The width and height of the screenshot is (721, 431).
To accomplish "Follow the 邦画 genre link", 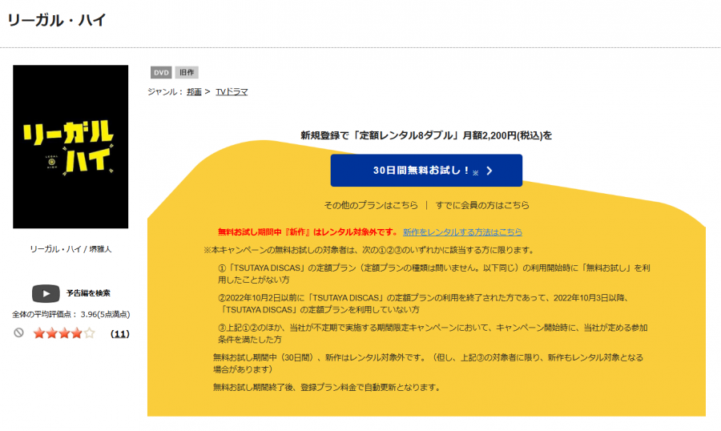I will [194, 91].
